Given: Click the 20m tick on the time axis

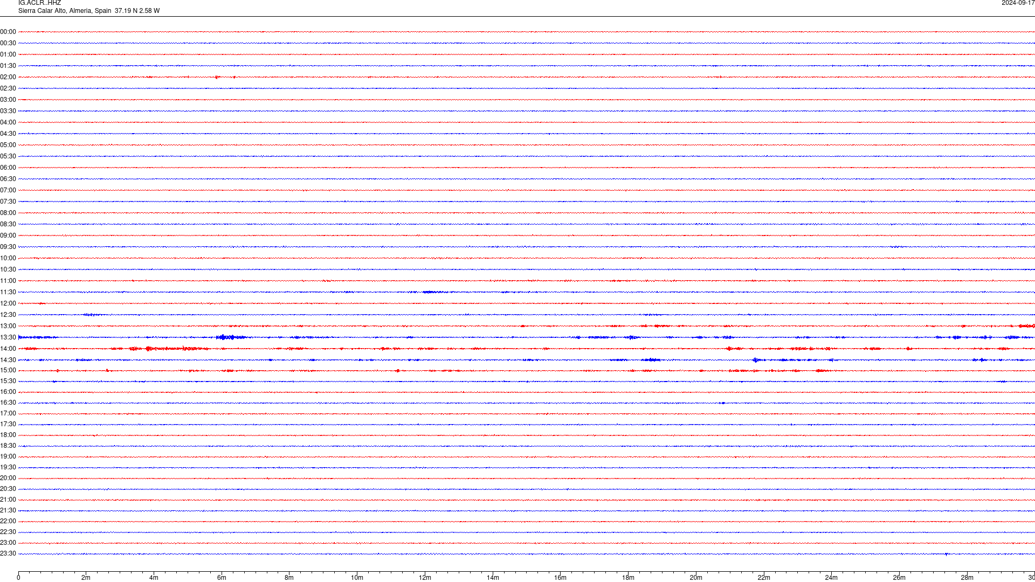Looking at the screenshot, I should (x=696, y=578).
